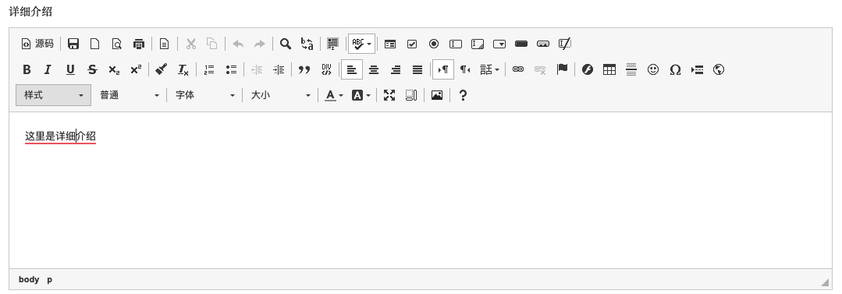
Task: Open the text color picker
Action: click(x=334, y=95)
